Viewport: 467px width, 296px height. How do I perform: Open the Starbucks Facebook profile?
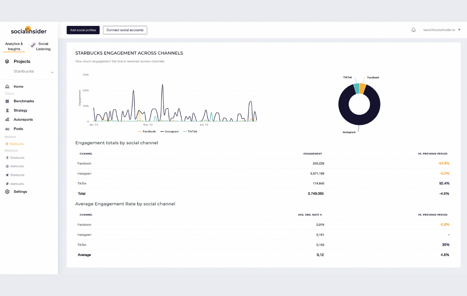pos(17,158)
